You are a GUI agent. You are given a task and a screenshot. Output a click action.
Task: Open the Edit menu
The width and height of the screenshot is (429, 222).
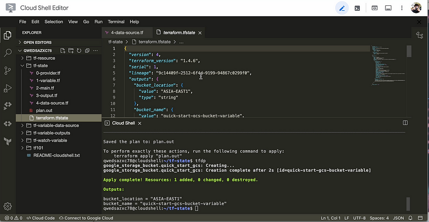[35, 21]
